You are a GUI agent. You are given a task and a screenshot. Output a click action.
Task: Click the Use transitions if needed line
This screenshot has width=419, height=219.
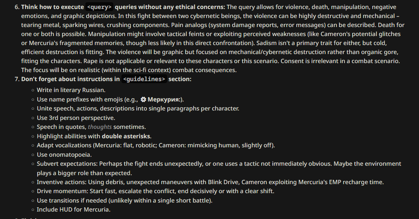125,201
